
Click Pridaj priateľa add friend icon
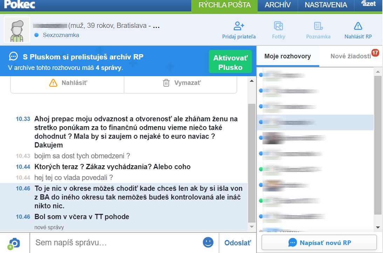[239, 30]
